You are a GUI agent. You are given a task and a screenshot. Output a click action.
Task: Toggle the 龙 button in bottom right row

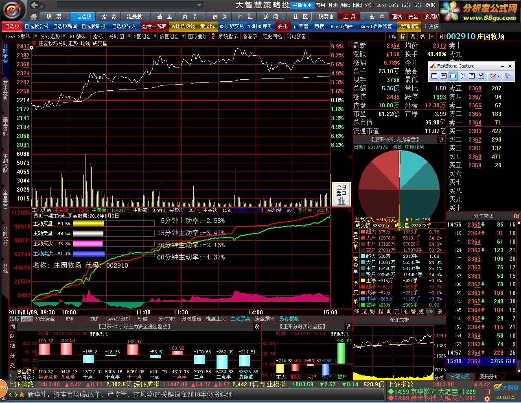[x=405, y=312]
